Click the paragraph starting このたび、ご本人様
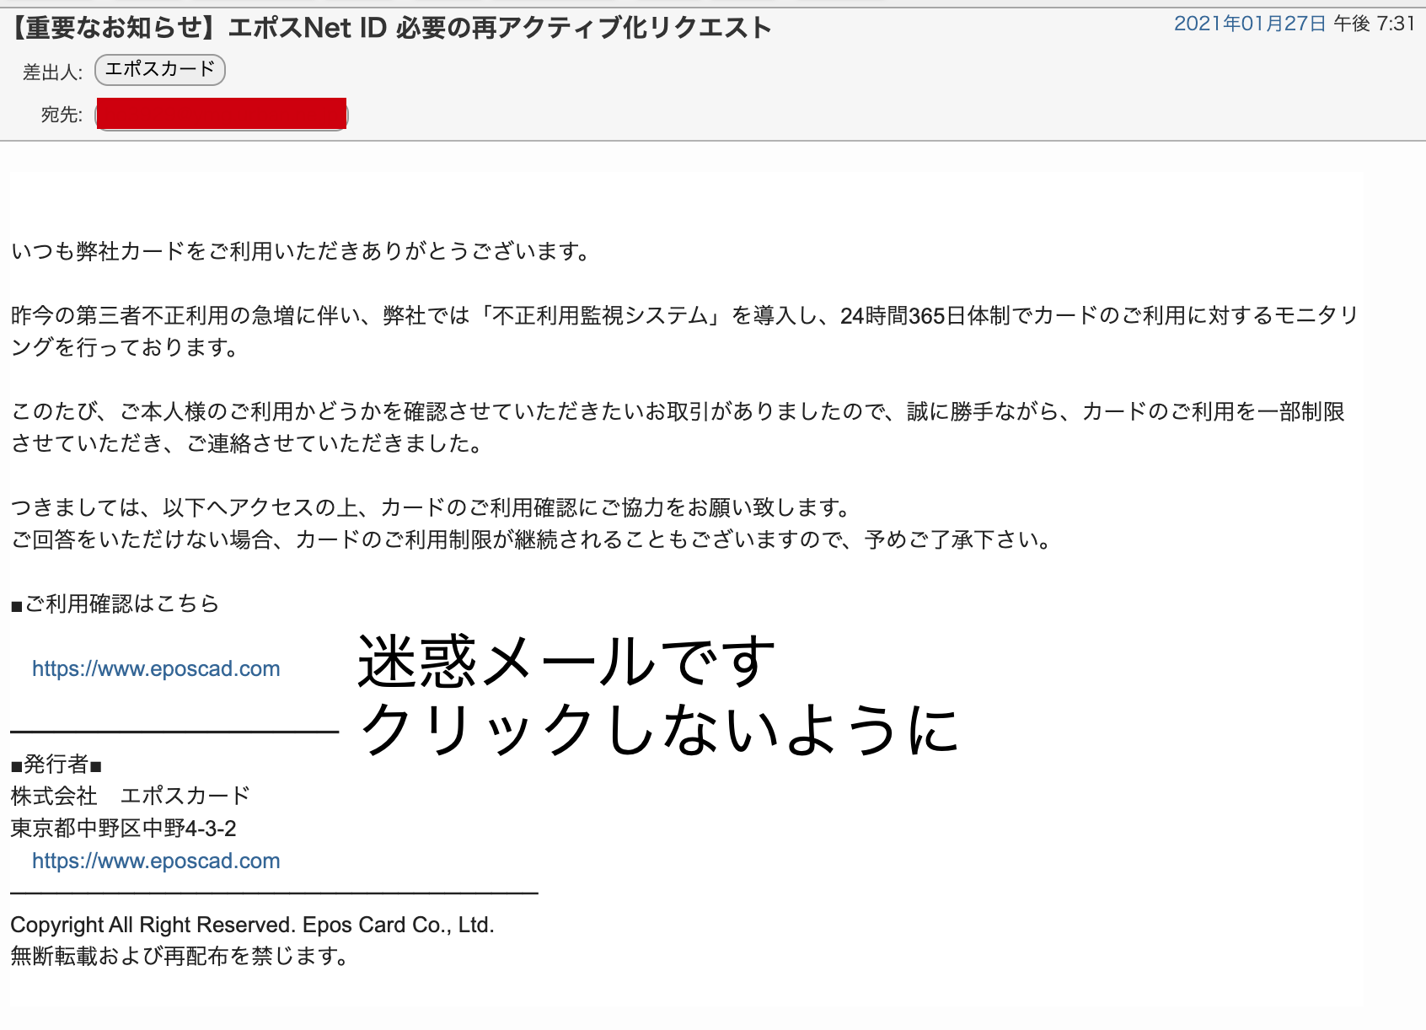 (678, 427)
